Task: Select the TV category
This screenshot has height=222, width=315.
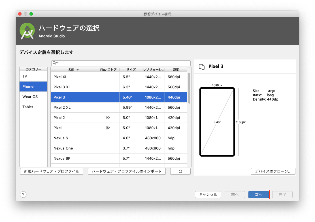Action: [x=33, y=76]
